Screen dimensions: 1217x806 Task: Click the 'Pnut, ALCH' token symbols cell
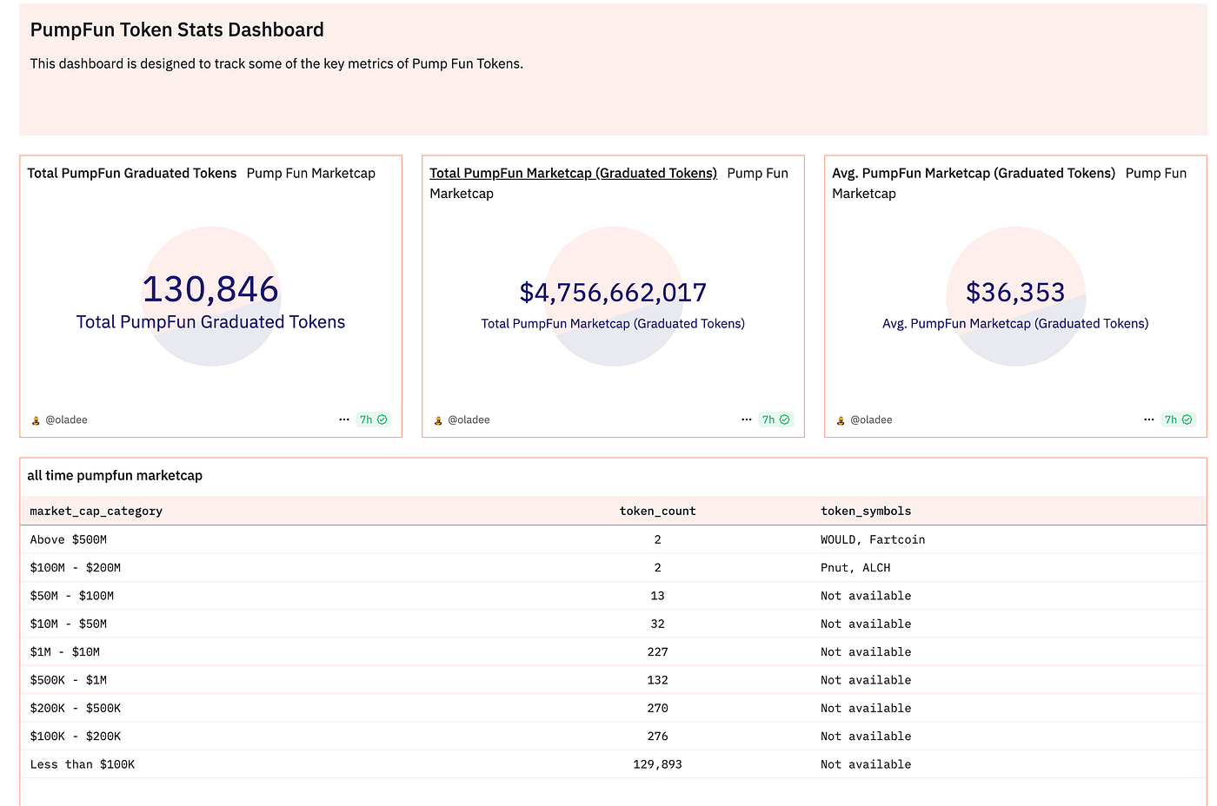855,567
